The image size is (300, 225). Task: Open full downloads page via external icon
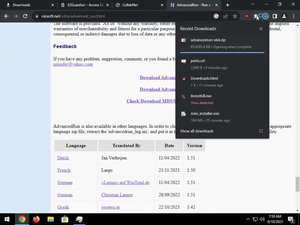(x=261, y=131)
